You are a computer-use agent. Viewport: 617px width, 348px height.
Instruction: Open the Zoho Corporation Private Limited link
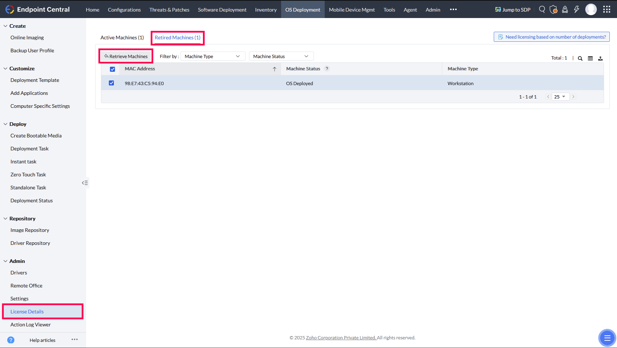[x=341, y=338]
